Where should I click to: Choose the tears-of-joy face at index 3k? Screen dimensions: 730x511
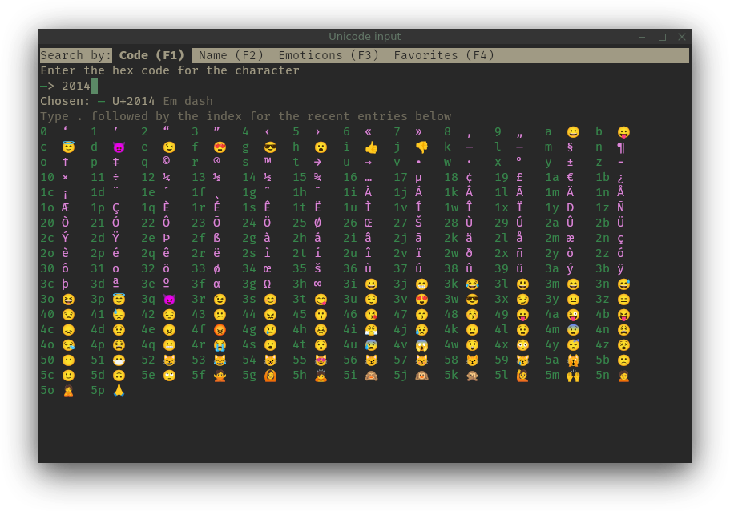[472, 284]
